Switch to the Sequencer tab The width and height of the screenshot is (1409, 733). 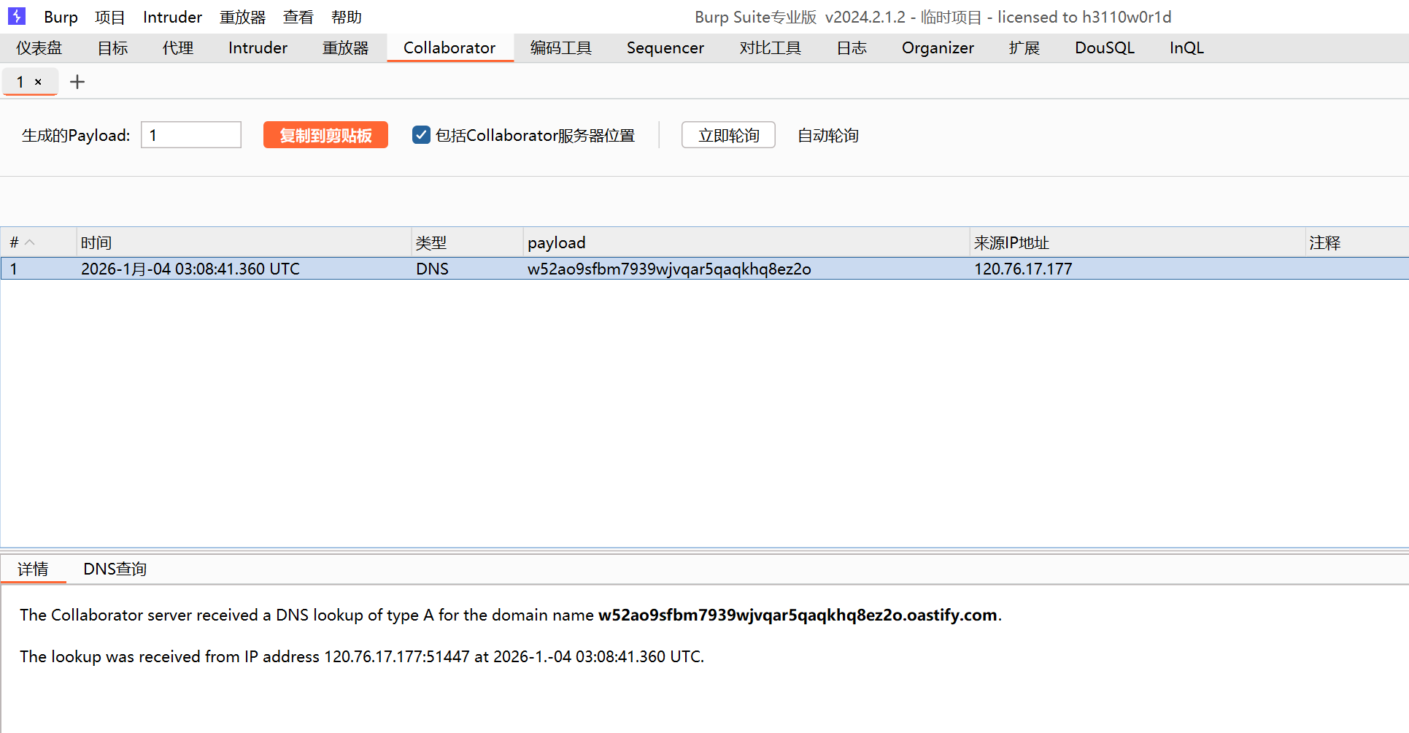coord(665,48)
